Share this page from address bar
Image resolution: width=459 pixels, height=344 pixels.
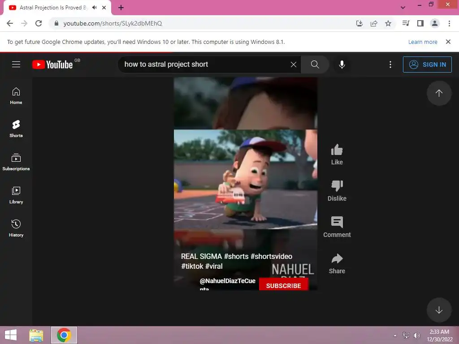tap(374, 23)
